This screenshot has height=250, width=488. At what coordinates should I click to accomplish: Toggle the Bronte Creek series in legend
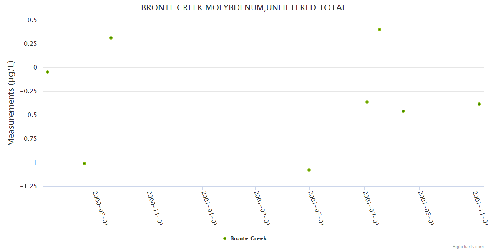[x=248, y=238]
